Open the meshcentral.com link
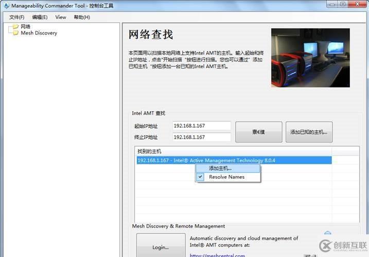 click(x=217, y=255)
